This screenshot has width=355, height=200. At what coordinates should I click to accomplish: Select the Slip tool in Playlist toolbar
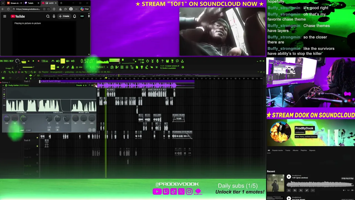[x=22, y=72]
